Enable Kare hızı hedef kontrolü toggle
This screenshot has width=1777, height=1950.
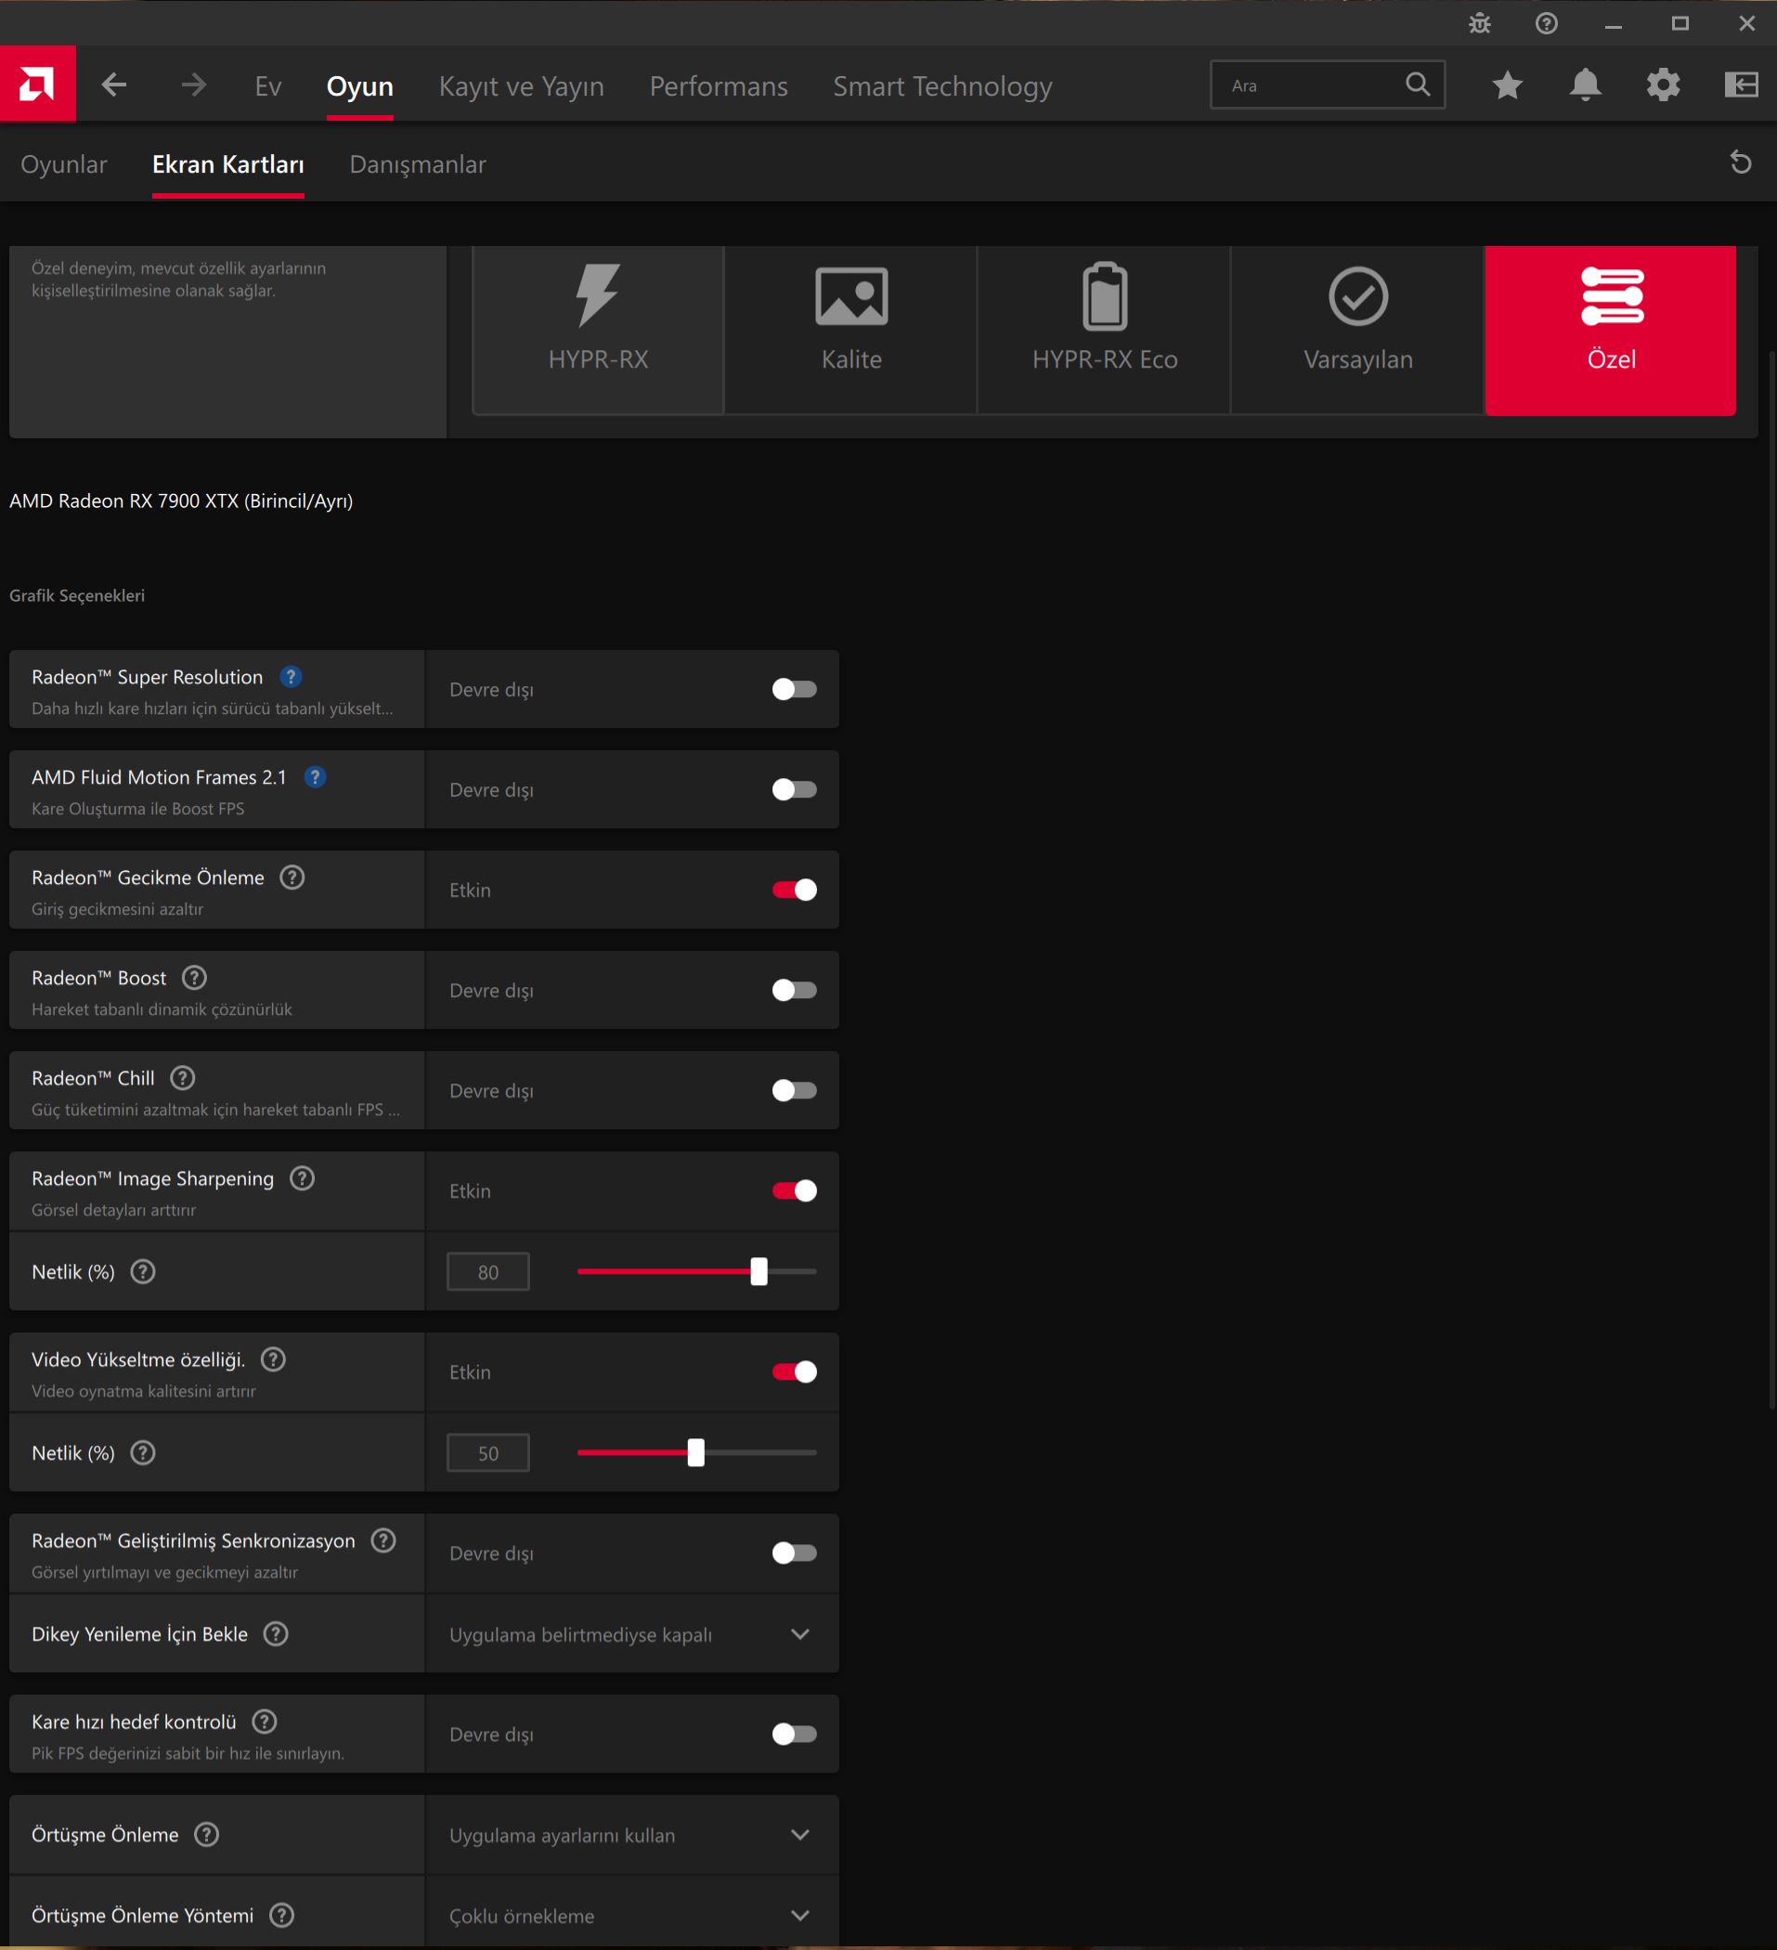point(794,1734)
